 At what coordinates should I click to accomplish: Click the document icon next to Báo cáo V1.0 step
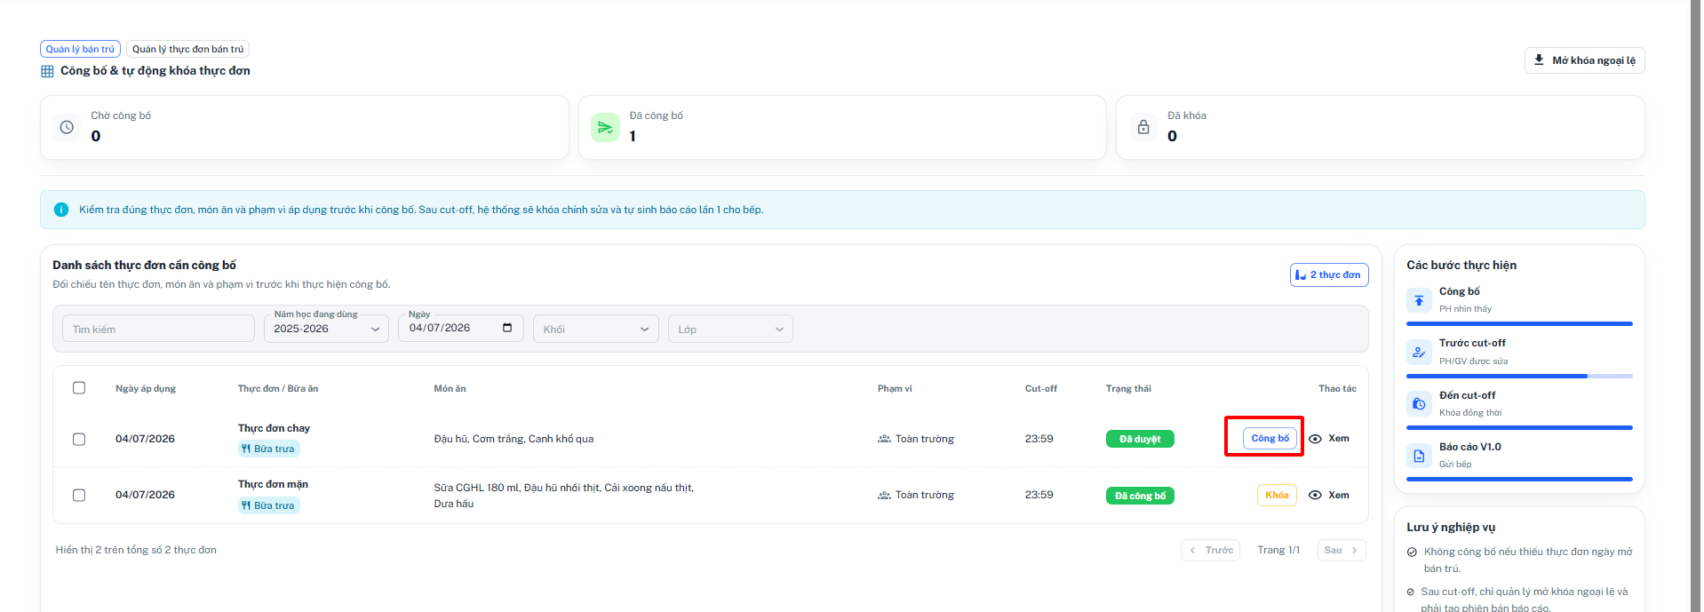tap(1419, 456)
